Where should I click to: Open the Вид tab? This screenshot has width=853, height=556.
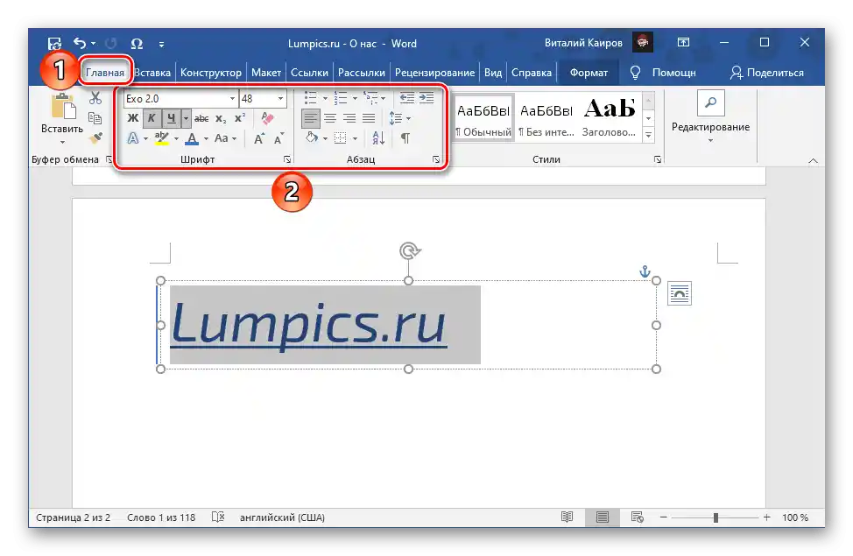493,73
